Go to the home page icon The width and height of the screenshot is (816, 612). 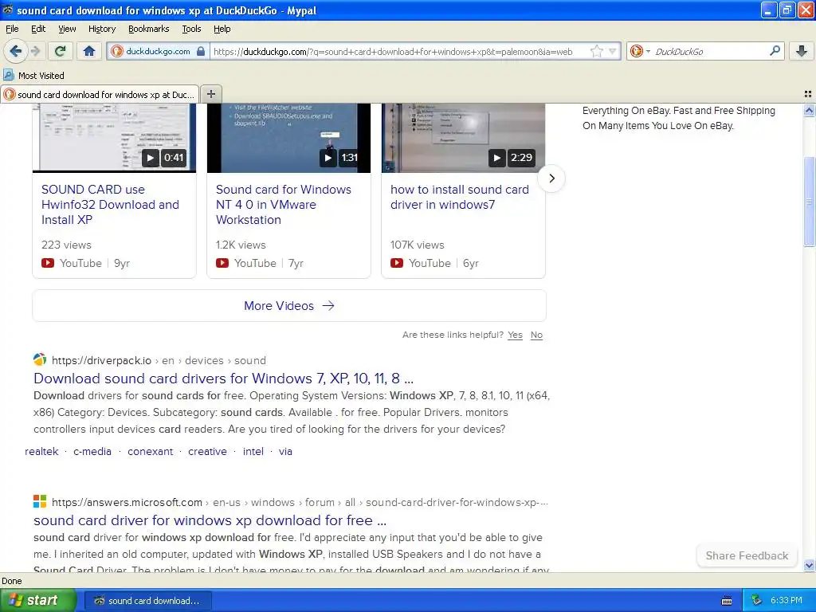pos(89,51)
